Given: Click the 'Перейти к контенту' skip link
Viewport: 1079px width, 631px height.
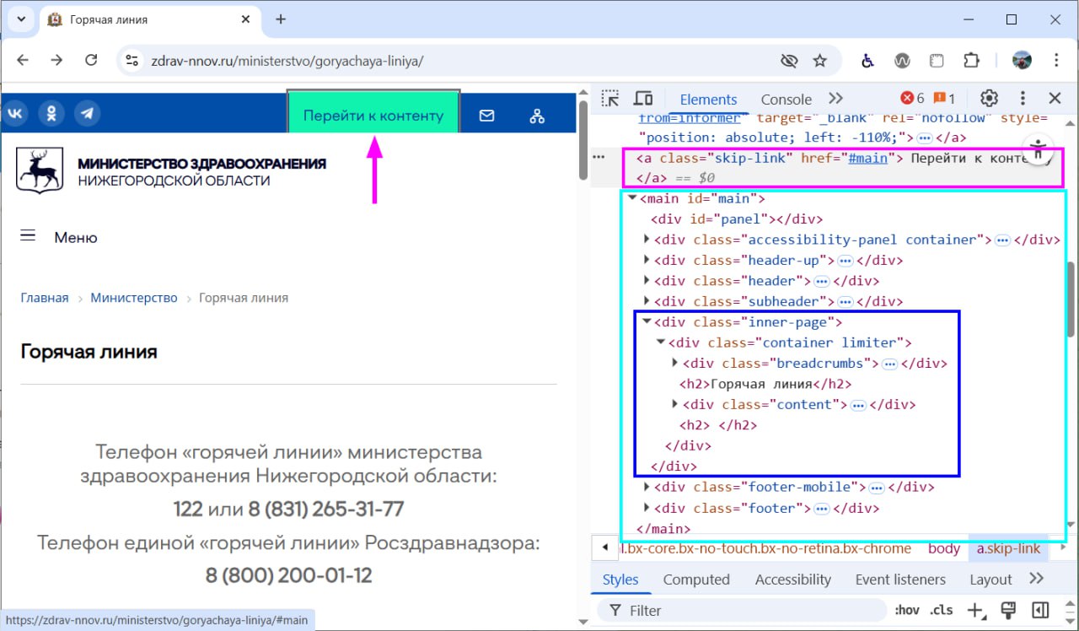Looking at the screenshot, I should pos(373,116).
